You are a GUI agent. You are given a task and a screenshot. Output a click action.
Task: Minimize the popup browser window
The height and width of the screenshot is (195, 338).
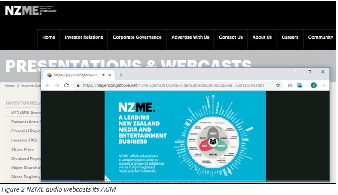pyautogui.click(x=295, y=72)
